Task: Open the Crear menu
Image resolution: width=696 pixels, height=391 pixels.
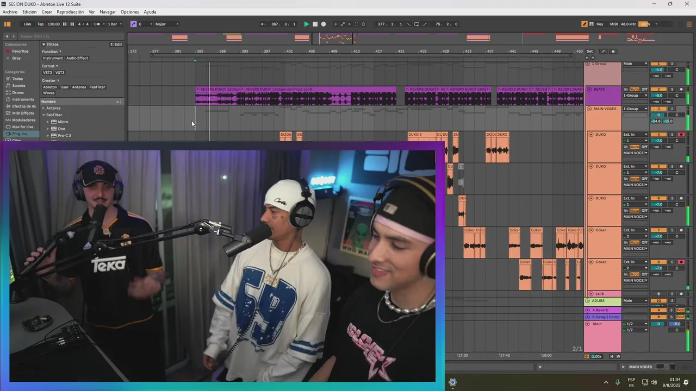Action: tap(47, 12)
